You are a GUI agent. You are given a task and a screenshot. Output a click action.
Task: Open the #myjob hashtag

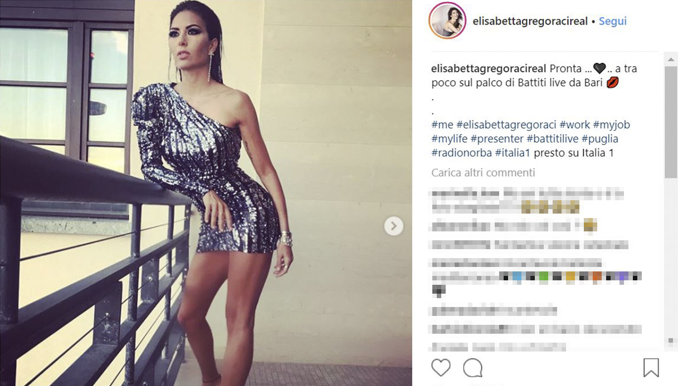point(611,125)
